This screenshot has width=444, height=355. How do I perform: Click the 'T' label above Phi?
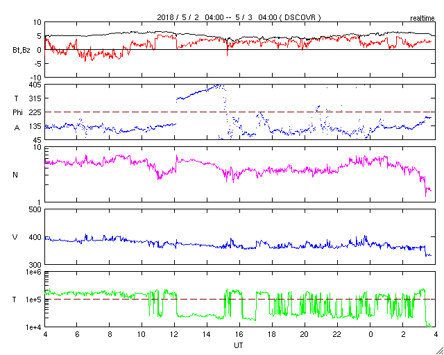16,98
